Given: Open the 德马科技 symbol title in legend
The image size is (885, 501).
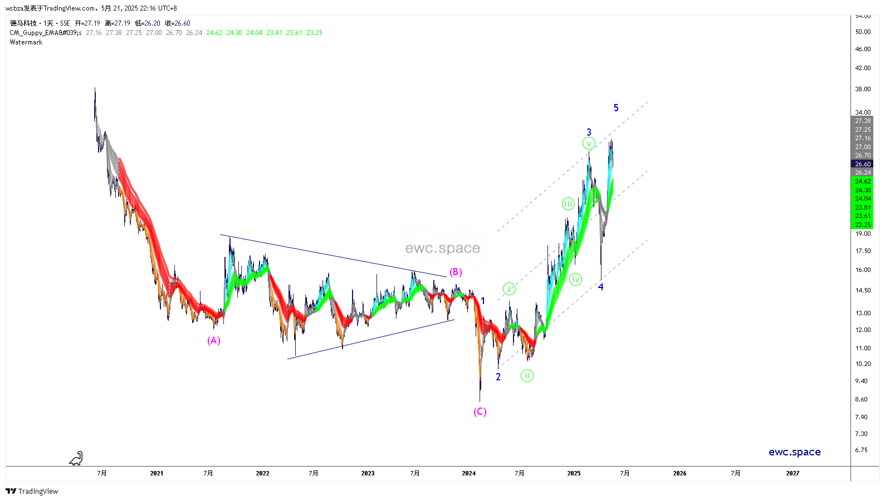Looking at the screenshot, I should 23,23.
